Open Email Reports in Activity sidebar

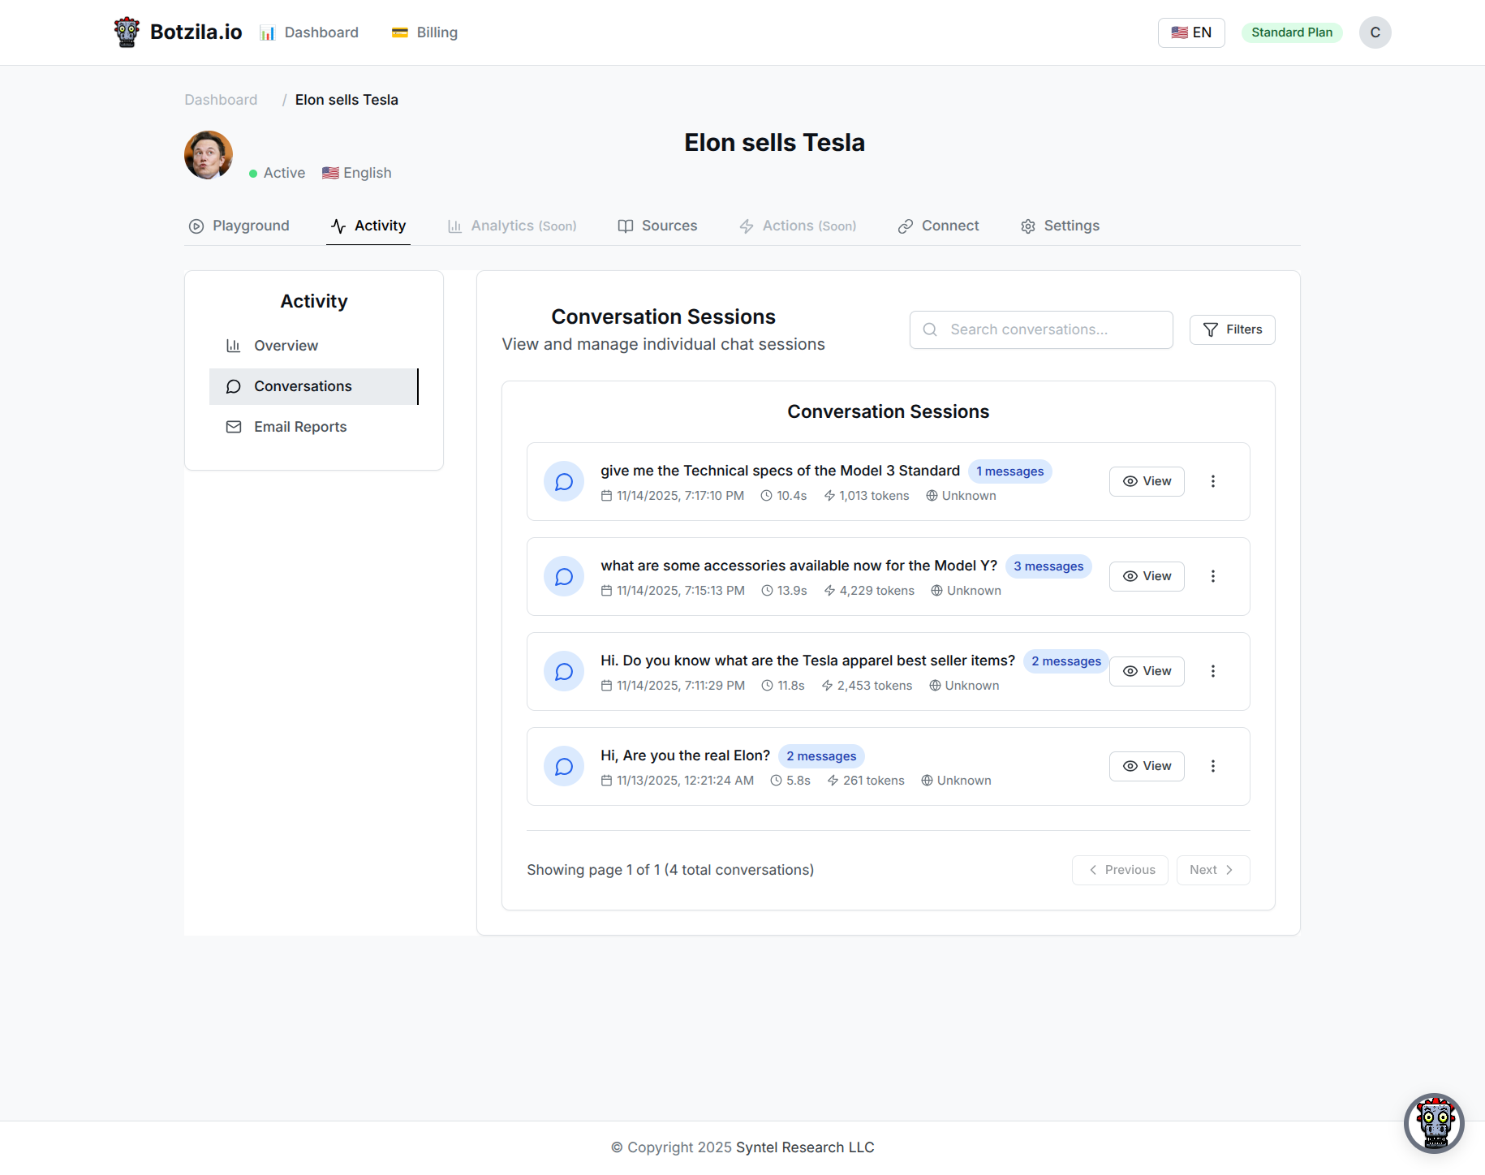tap(314, 427)
